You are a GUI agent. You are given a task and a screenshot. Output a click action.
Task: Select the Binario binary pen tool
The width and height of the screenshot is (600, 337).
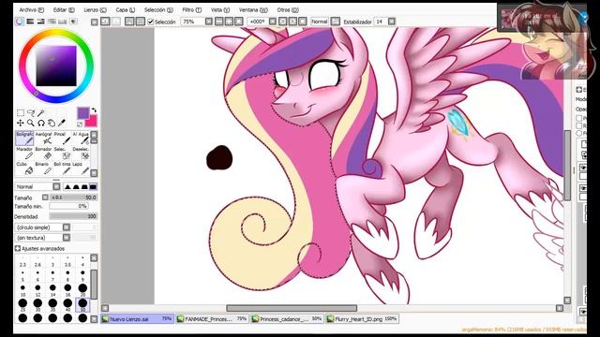tap(43, 168)
